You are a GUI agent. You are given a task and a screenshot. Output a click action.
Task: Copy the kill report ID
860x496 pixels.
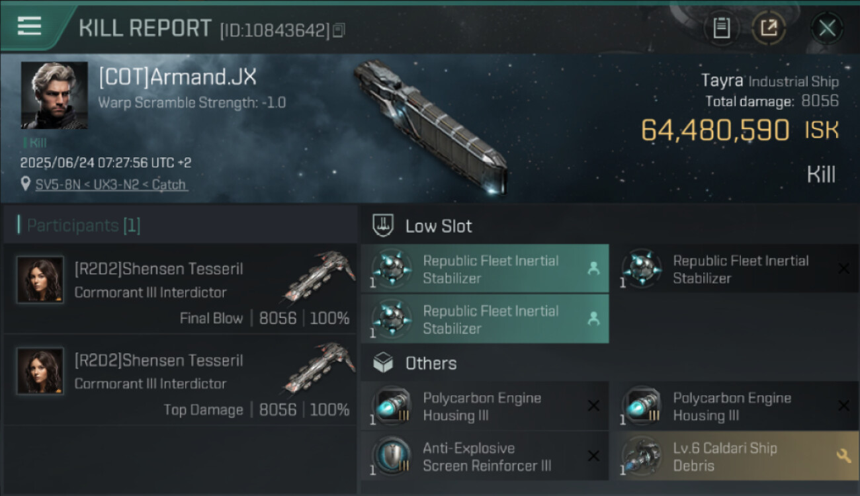tap(339, 30)
